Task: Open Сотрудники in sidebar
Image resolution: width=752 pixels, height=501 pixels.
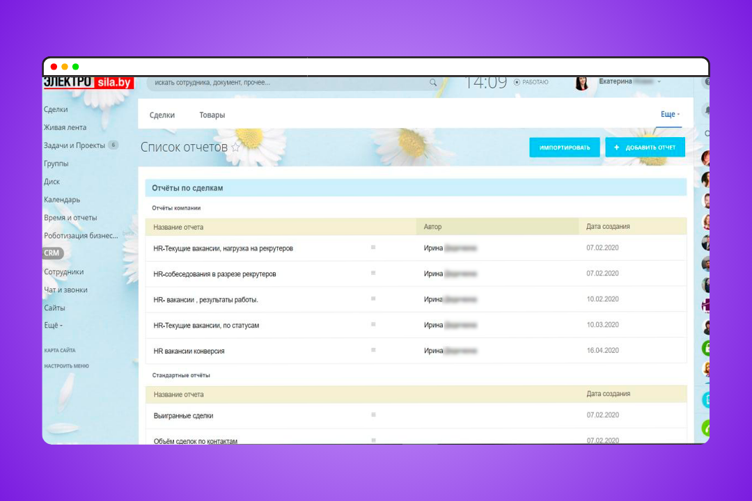Action: [x=64, y=272]
